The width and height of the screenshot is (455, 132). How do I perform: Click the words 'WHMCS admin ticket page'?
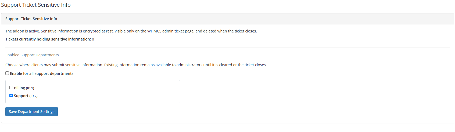coord(171,31)
